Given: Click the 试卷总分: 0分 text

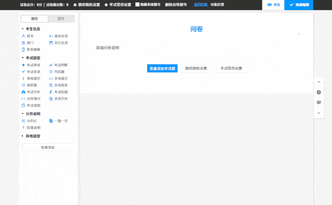Looking at the screenshot, I should coord(31,5).
